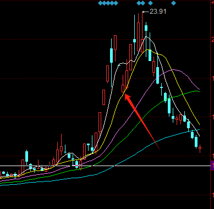214x209 pixels.
Task: Click the purple highlighted price tag on the axis
Action: click(x=212, y=166)
